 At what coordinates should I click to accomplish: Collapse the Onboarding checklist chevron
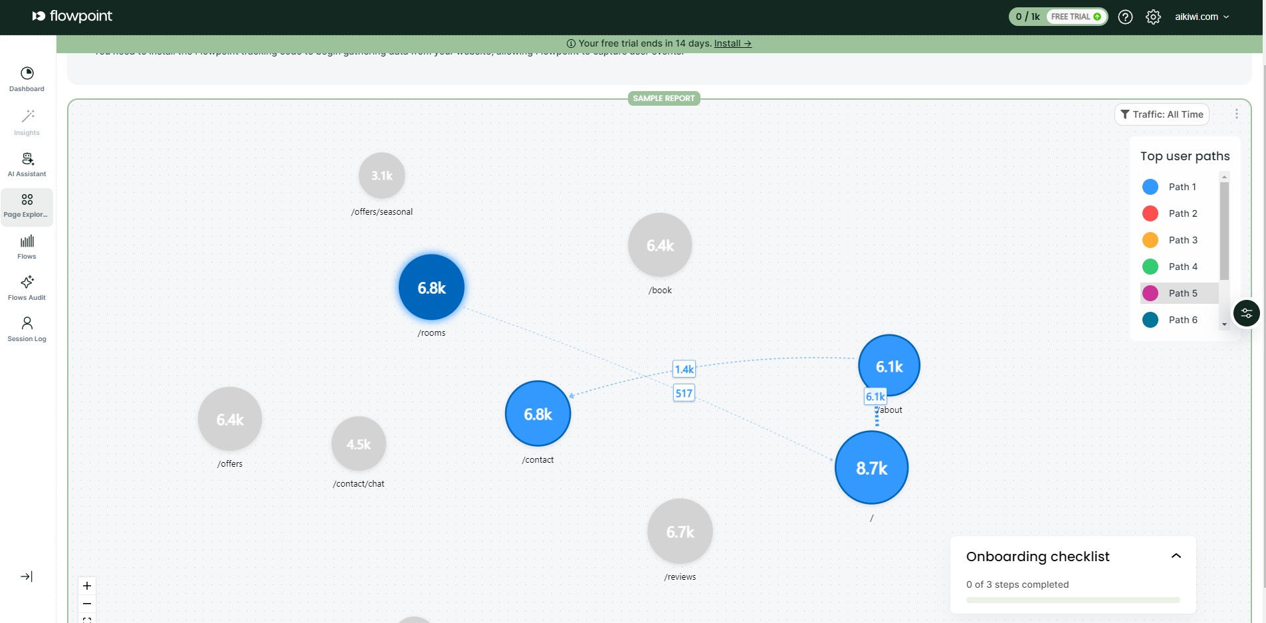point(1176,556)
